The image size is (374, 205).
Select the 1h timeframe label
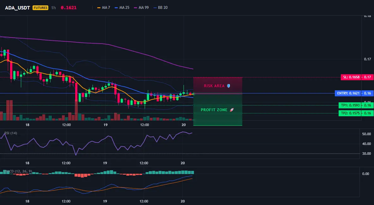[53, 8]
